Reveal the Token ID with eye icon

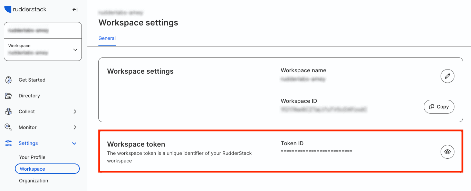coord(447,152)
